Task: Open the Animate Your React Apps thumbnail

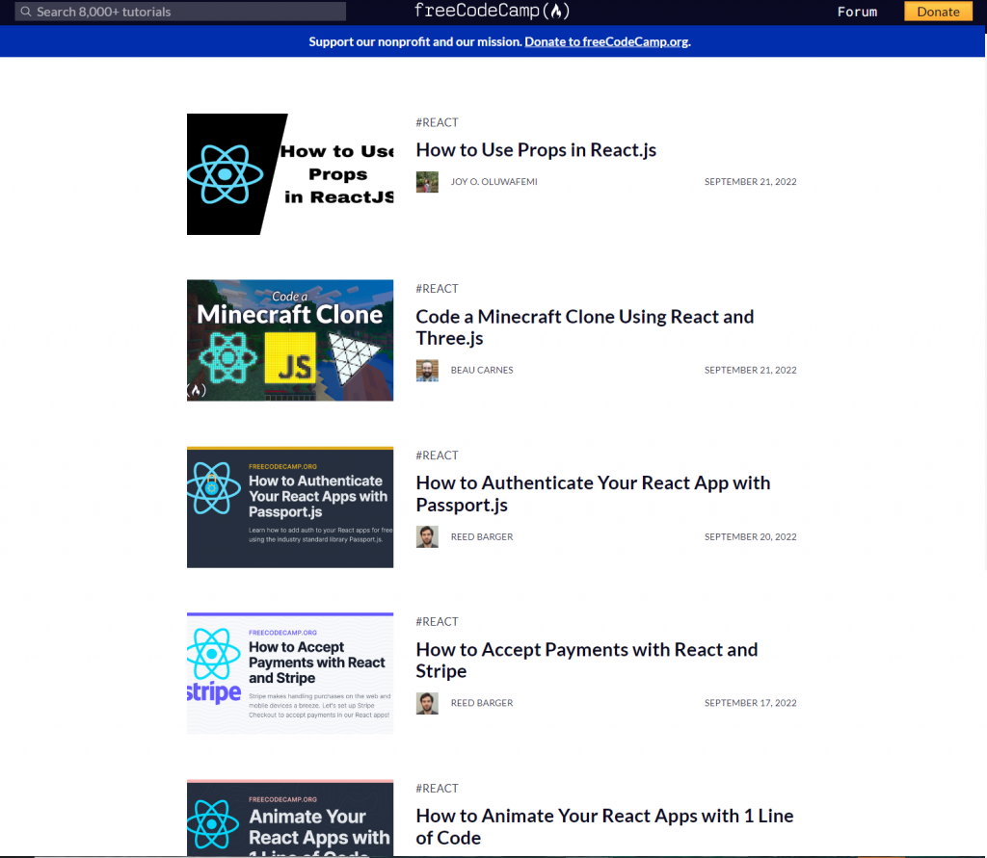Action: [x=290, y=818]
